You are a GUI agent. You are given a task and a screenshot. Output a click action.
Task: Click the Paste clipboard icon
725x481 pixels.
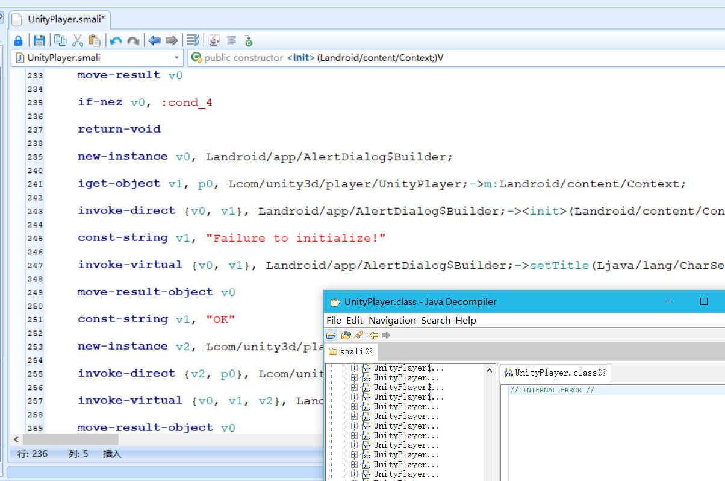pos(95,40)
